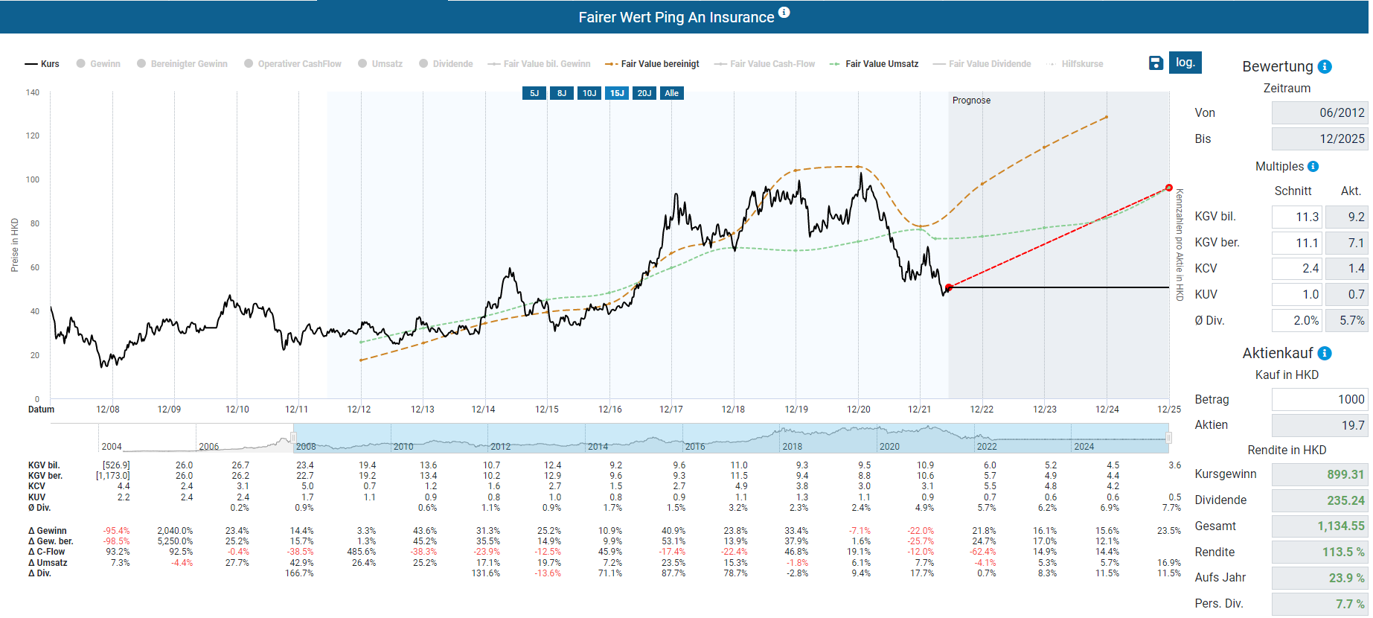Enable the Gewinn series in legend
This screenshot has height=618, width=1373.
click(98, 64)
